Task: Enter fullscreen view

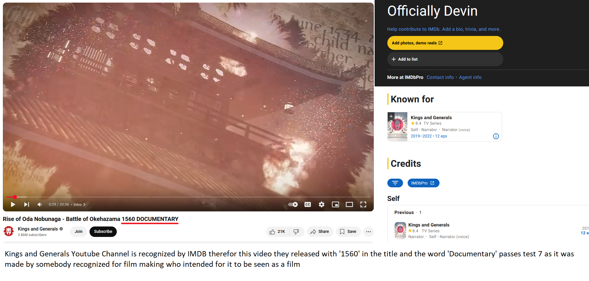Action: (363, 204)
